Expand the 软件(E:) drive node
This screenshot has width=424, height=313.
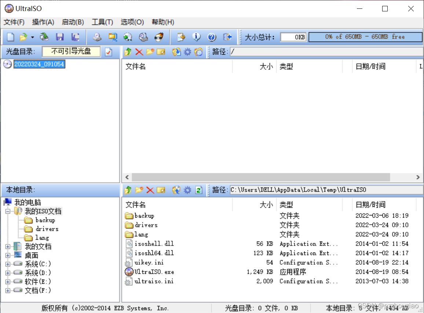click(8, 281)
